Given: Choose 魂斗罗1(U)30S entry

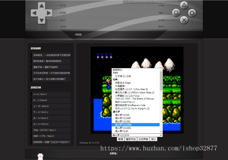Looking at the screenshot, I should [136, 128].
